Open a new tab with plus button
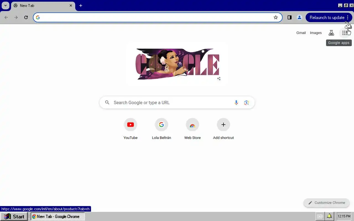This screenshot has height=221, width=354. tap(81, 6)
